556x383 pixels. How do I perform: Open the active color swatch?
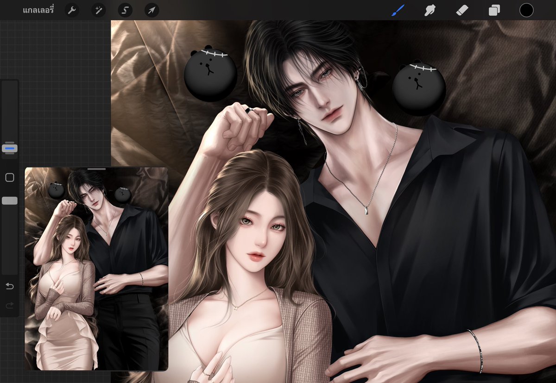(526, 10)
